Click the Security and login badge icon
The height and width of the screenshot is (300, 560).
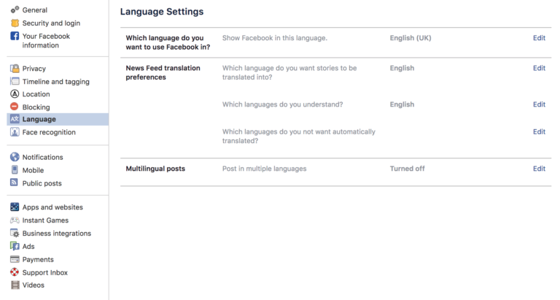[x=15, y=23]
